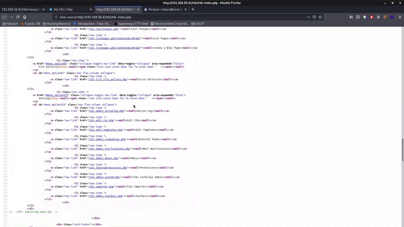Follow the tiki-list_file_gallery.php link

[x=108, y=79]
